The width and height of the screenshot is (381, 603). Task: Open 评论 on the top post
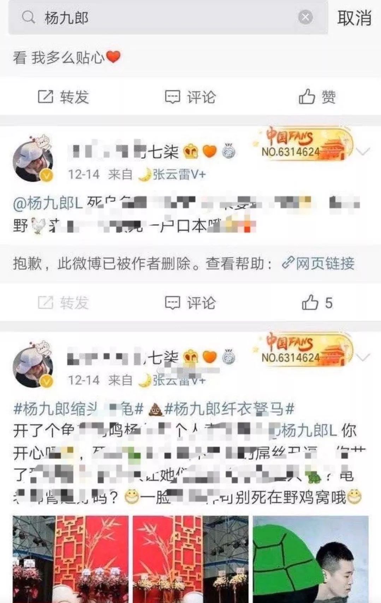[190, 97]
